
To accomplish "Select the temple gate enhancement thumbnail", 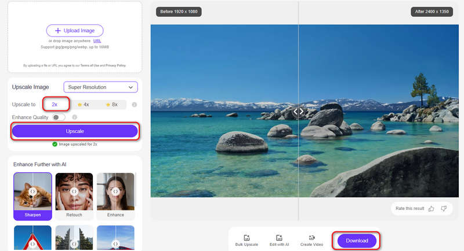I will coord(74,238).
